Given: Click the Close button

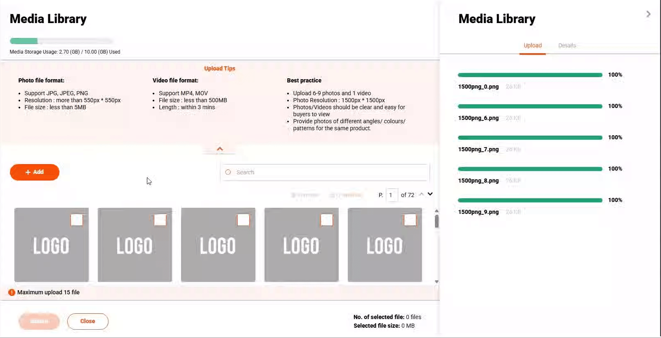Looking at the screenshot, I should pos(87,322).
